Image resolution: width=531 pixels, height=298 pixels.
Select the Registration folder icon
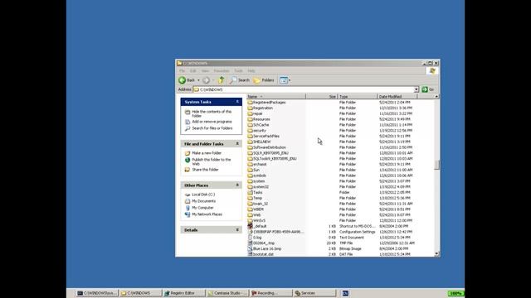250,108
